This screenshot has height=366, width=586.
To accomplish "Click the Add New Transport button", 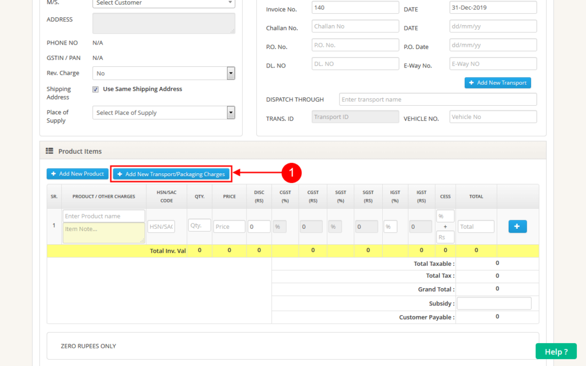I will (x=497, y=83).
